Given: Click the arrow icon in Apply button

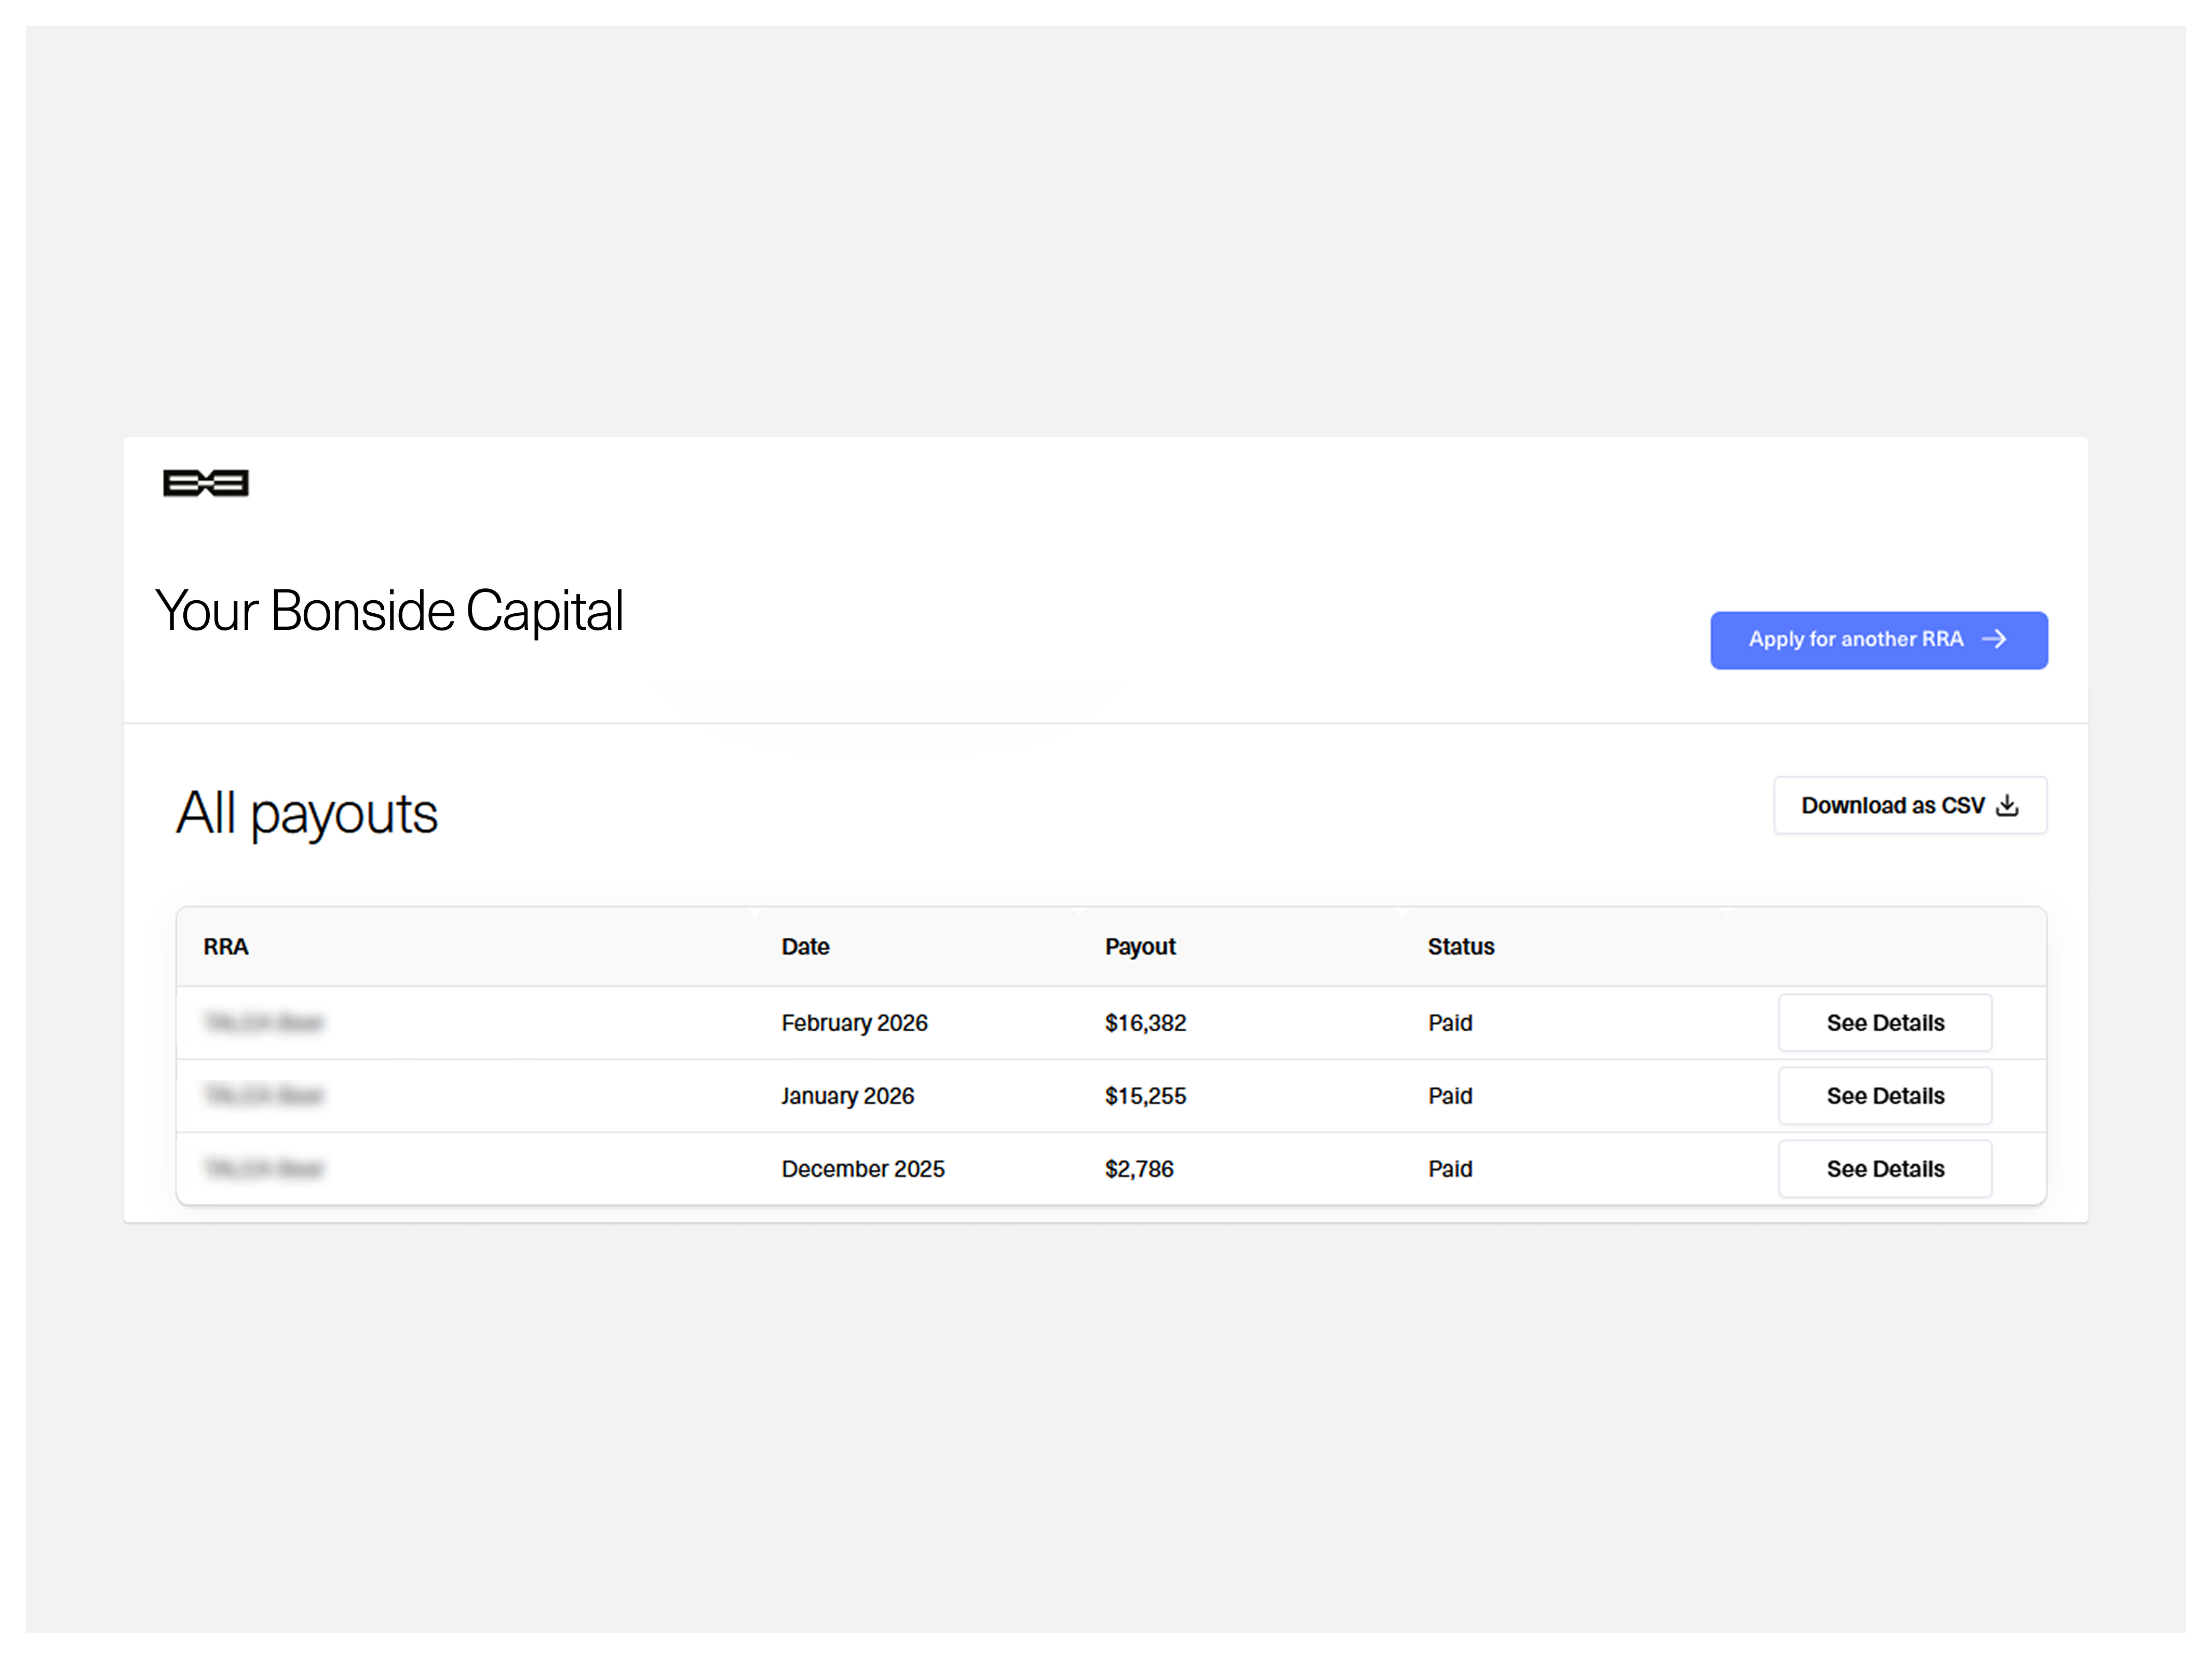Looking at the screenshot, I should tap(1994, 639).
